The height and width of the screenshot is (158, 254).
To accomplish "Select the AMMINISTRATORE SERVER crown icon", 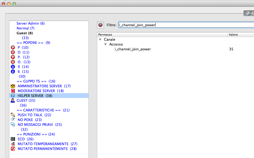I will point(13,86).
